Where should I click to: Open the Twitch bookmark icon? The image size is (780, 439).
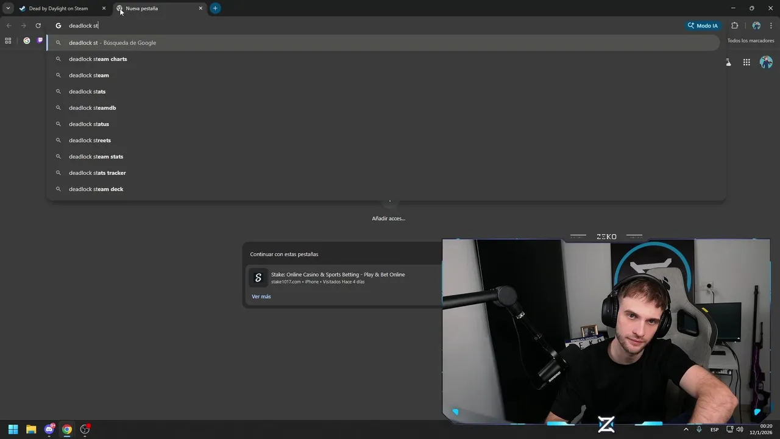pos(40,41)
